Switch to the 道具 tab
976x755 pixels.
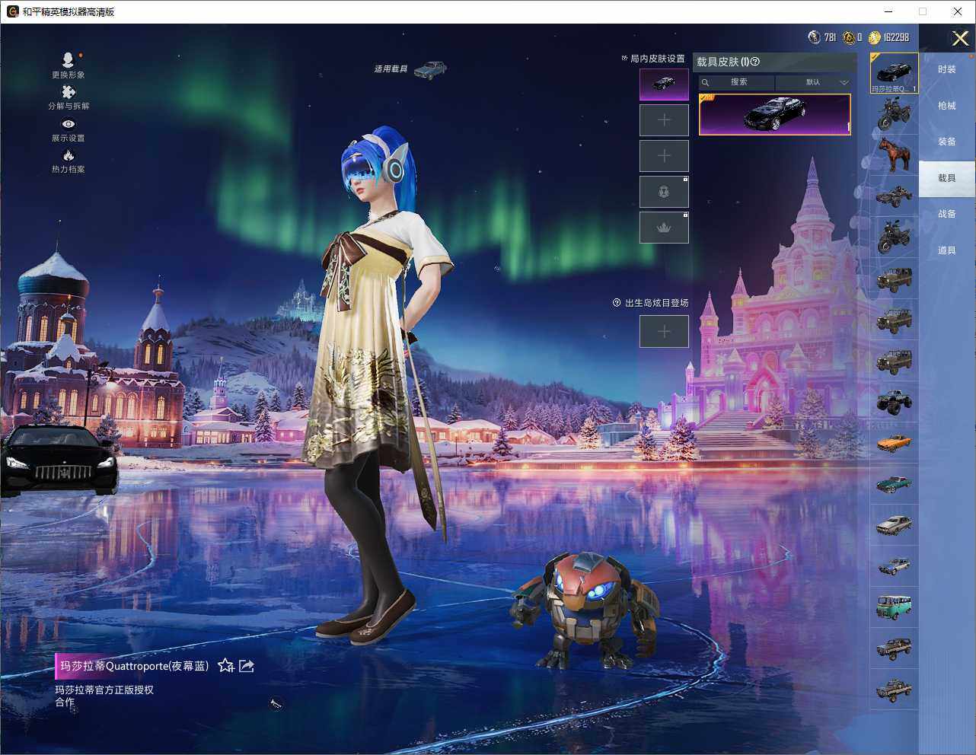coord(946,250)
